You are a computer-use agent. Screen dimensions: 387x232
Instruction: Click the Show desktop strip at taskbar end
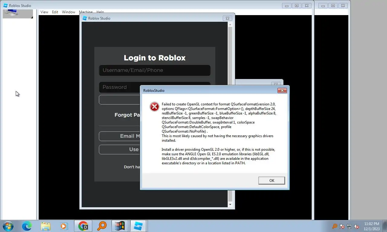click(385, 226)
